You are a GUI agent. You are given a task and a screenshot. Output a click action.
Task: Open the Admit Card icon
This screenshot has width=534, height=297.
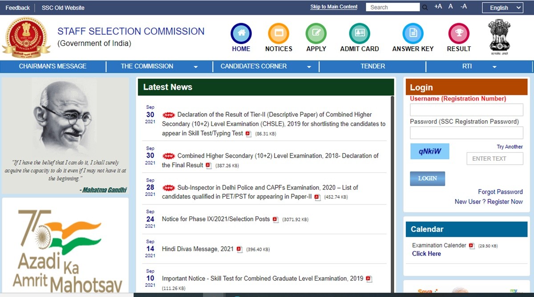click(x=360, y=33)
